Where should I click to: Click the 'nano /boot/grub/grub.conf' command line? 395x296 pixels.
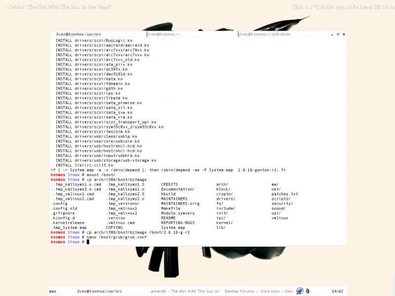(117, 237)
